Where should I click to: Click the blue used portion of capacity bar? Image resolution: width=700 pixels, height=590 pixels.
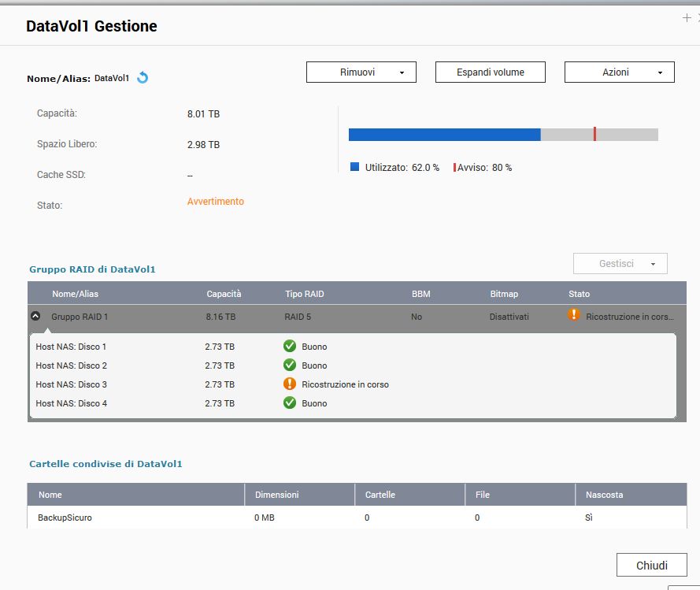click(x=444, y=135)
